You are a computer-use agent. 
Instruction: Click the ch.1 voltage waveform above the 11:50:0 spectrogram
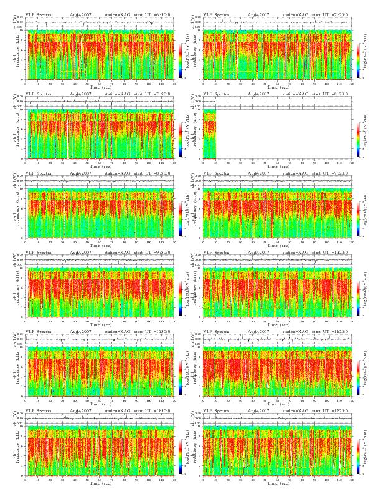[x=100, y=419]
